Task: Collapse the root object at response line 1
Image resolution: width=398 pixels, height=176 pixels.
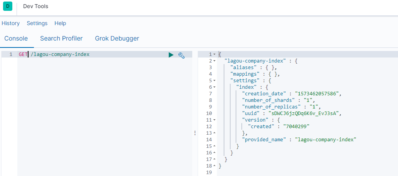Action: click(x=214, y=54)
